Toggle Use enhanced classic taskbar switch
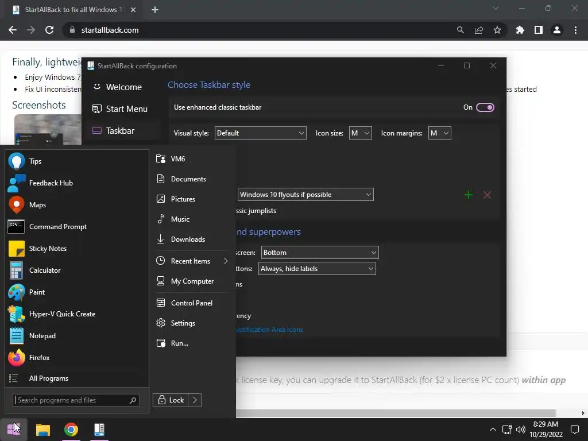 485,107
